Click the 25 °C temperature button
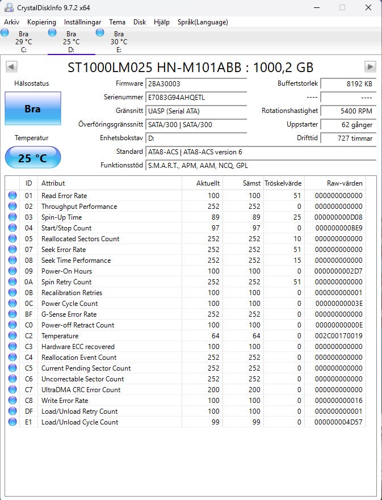Image resolution: width=382 pixels, height=500 pixels. tap(32, 158)
